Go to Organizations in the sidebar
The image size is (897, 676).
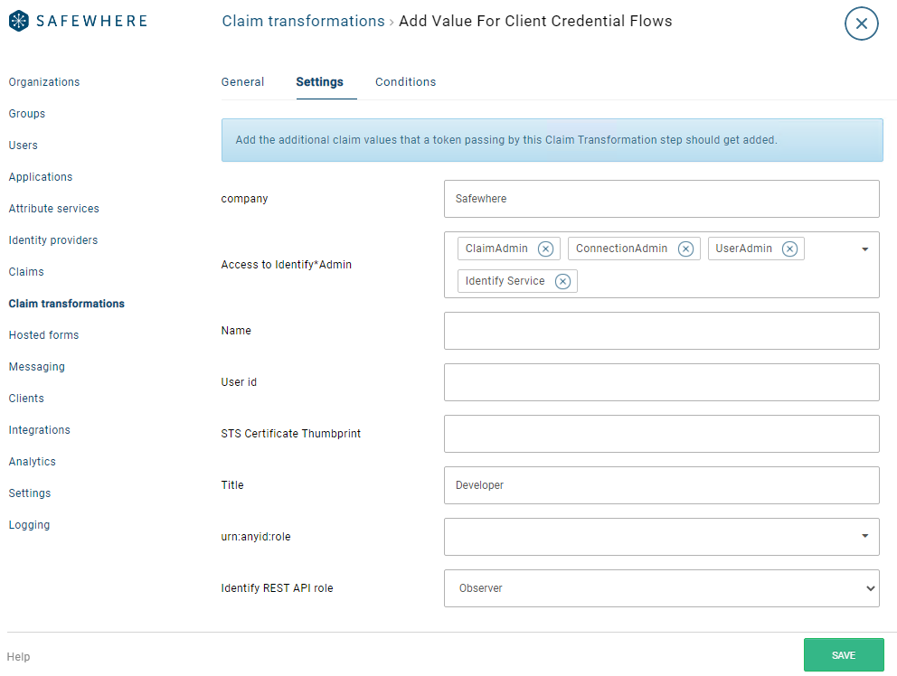[44, 81]
